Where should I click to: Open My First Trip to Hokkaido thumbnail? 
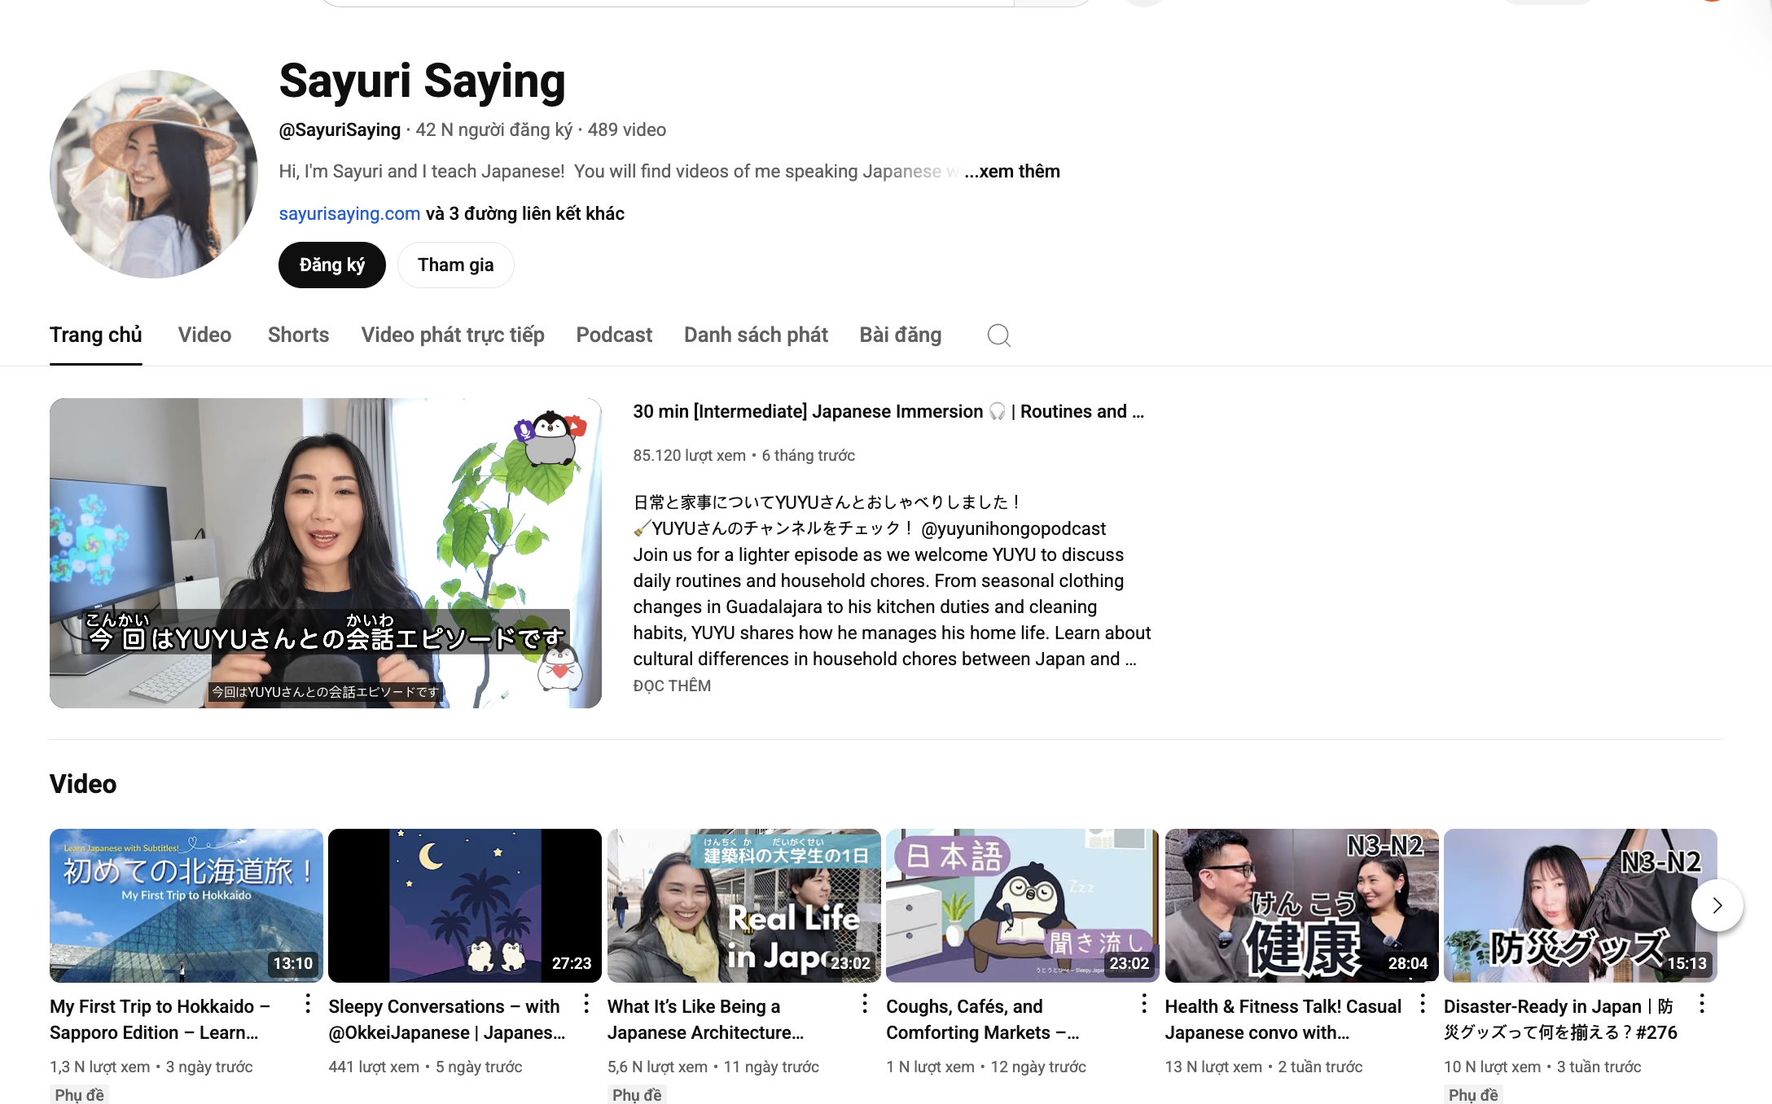coord(186,905)
